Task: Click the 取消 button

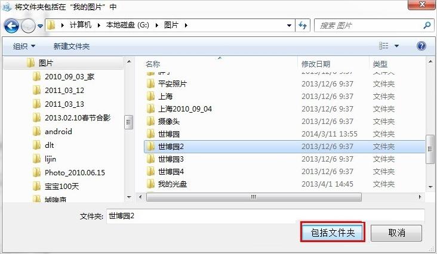Action: point(396,233)
